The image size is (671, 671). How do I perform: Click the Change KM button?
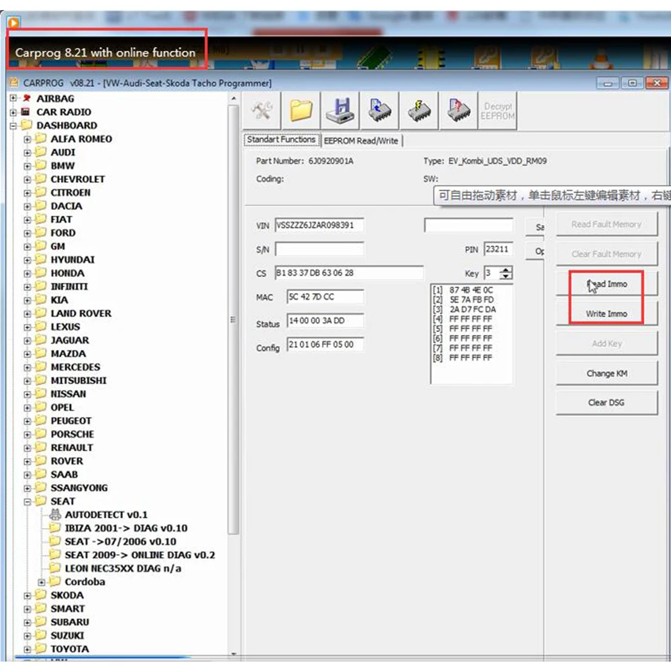click(606, 373)
